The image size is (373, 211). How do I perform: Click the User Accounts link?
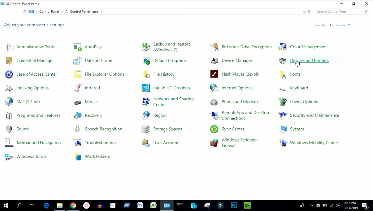(x=166, y=143)
